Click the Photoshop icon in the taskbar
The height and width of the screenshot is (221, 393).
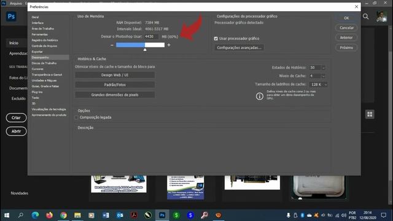click(162, 215)
